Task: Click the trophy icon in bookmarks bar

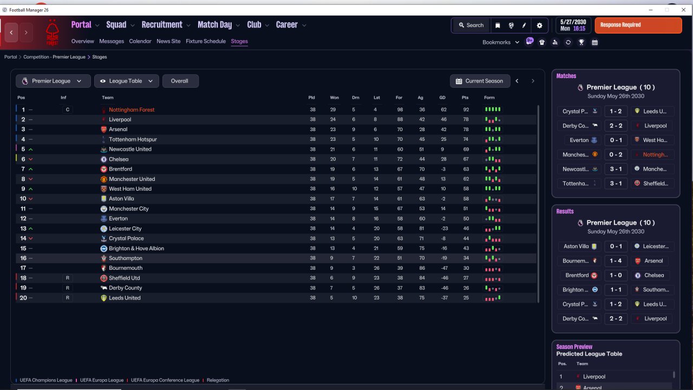Action: coord(581,42)
